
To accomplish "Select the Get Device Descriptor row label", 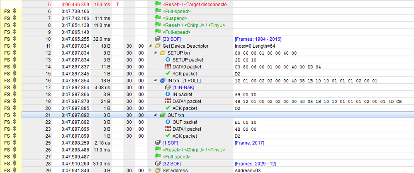I will click(x=185, y=46).
